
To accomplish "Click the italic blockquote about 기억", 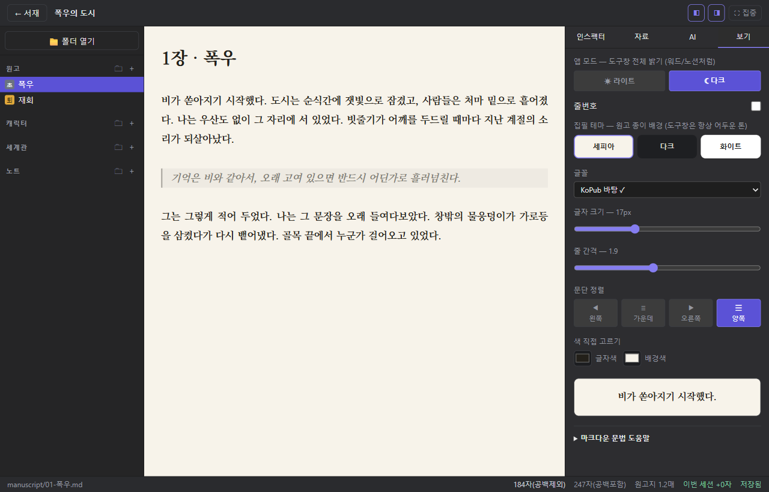I will (x=354, y=178).
